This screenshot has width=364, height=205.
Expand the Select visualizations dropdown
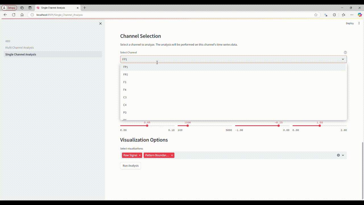coord(343,155)
